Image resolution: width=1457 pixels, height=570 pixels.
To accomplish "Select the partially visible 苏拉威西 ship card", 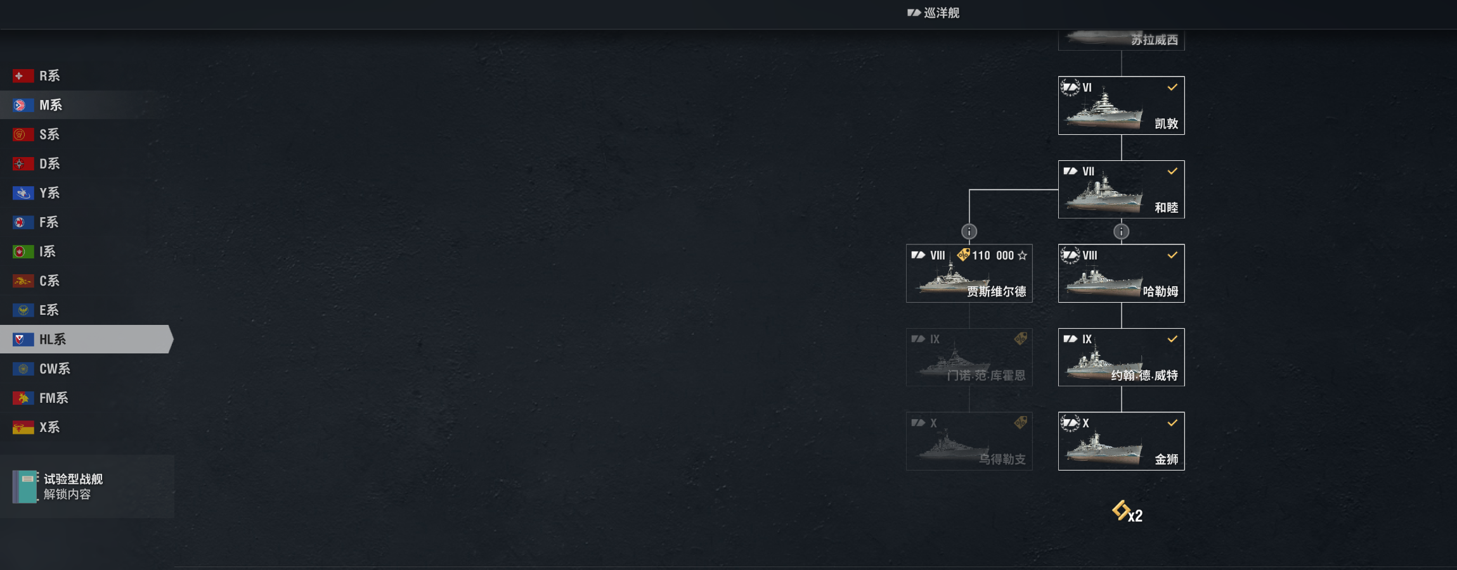I will coord(1121,39).
